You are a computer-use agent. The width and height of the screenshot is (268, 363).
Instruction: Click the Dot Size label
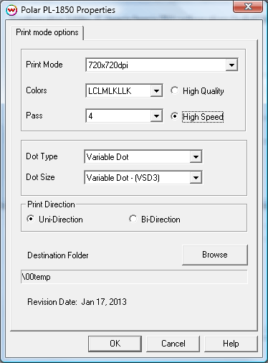point(40,177)
